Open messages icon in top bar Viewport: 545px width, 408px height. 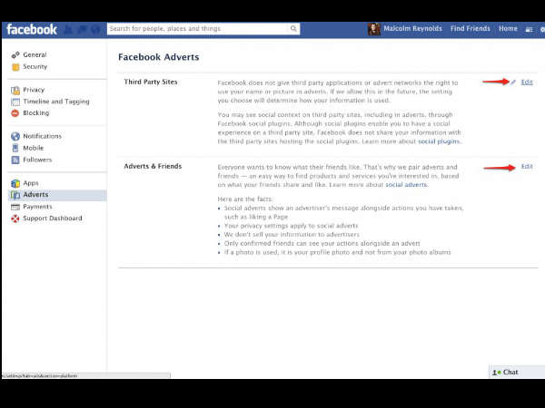tap(82, 30)
